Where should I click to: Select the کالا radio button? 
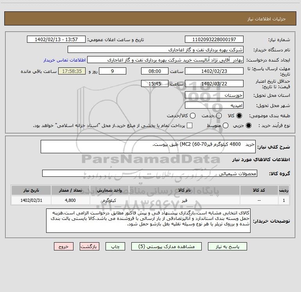239,116
